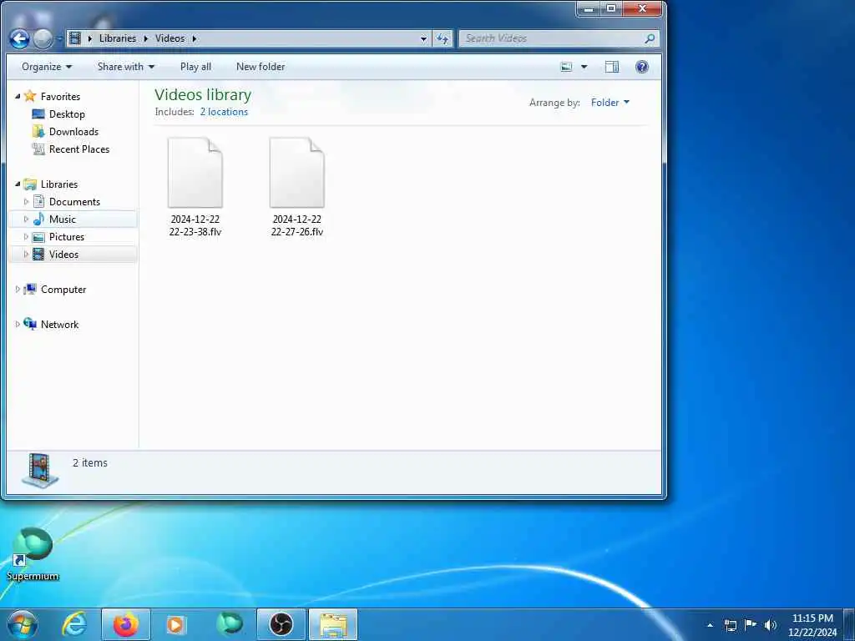The width and height of the screenshot is (855, 641).
Task: Collapse the Favorites group
Action: coord(18,96)
